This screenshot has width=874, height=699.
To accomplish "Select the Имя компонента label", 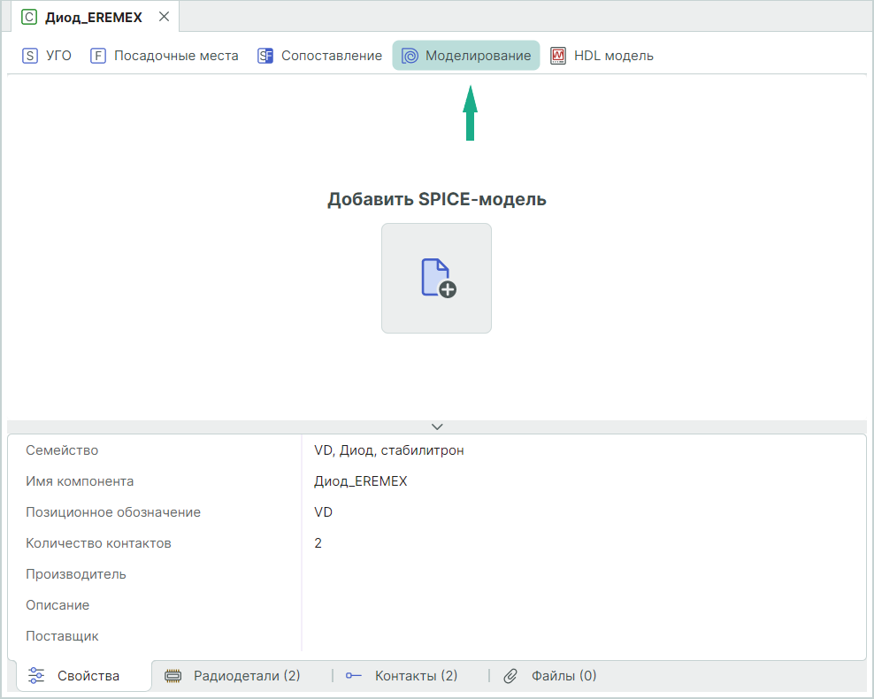I will tap(80, 481).
